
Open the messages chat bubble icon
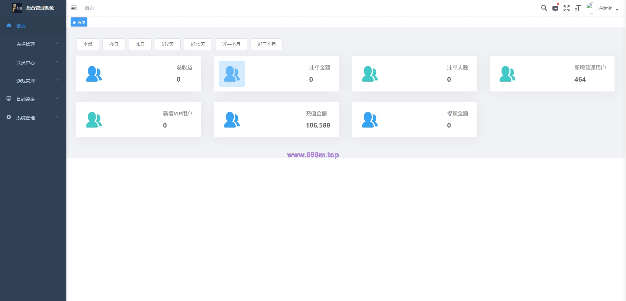tap(555, 8)
